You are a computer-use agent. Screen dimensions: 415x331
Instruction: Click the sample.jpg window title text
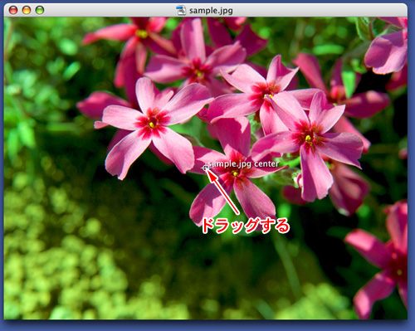pos(211,11)
